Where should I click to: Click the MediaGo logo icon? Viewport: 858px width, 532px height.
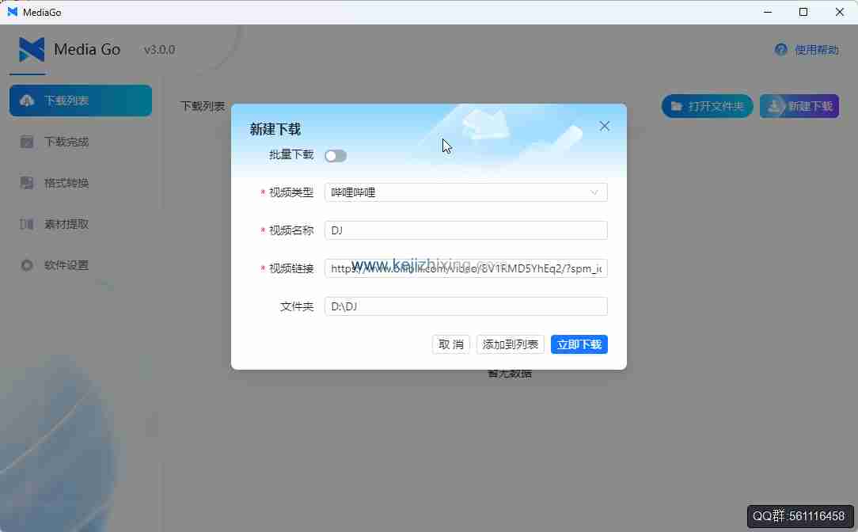pos(30,49)
